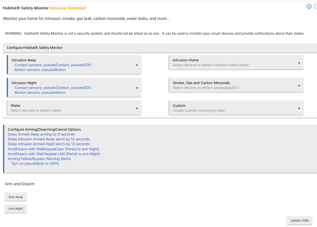Expand the Custom panel arrow

point(299,108)
